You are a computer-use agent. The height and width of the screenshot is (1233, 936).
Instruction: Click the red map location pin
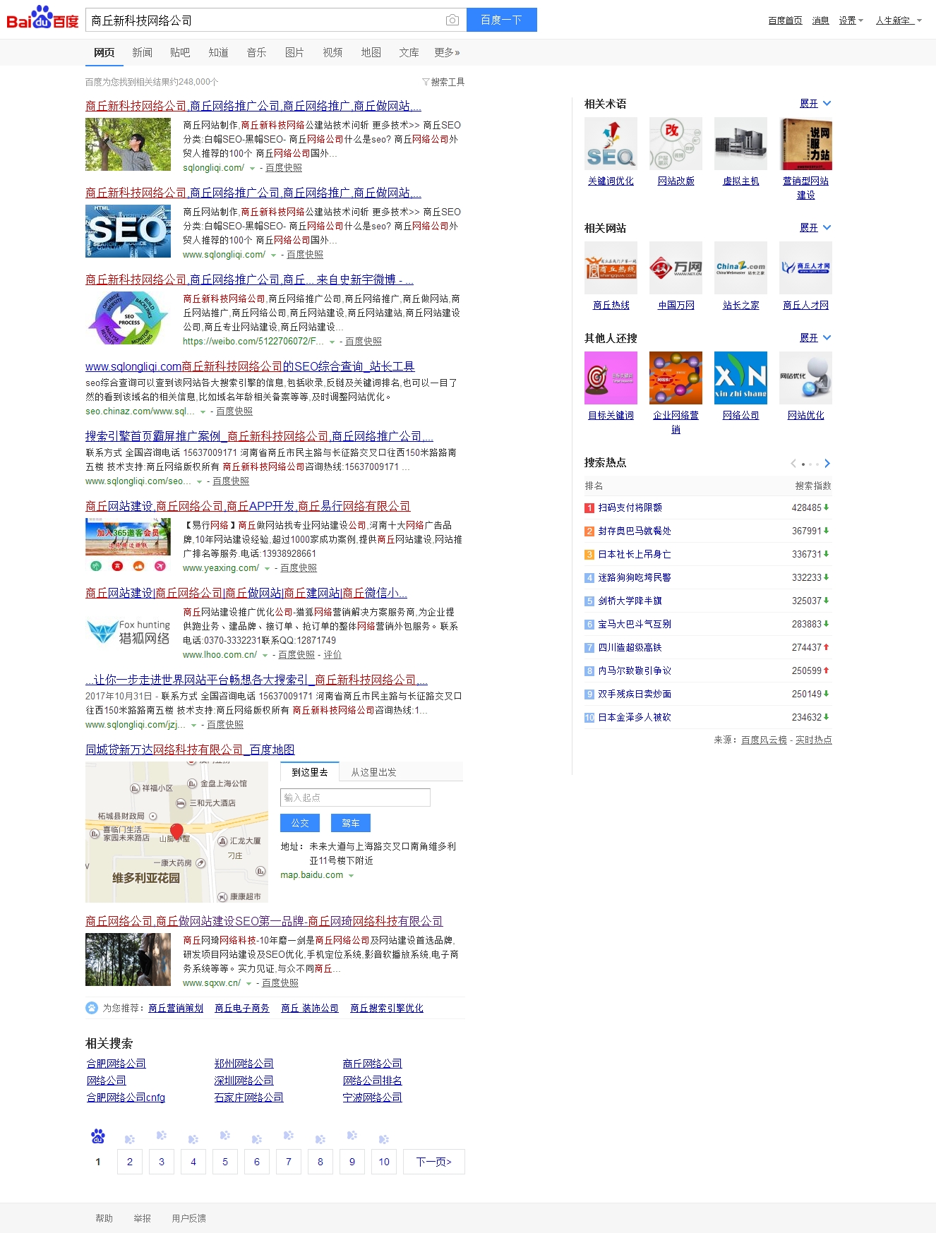click(177, 831)
